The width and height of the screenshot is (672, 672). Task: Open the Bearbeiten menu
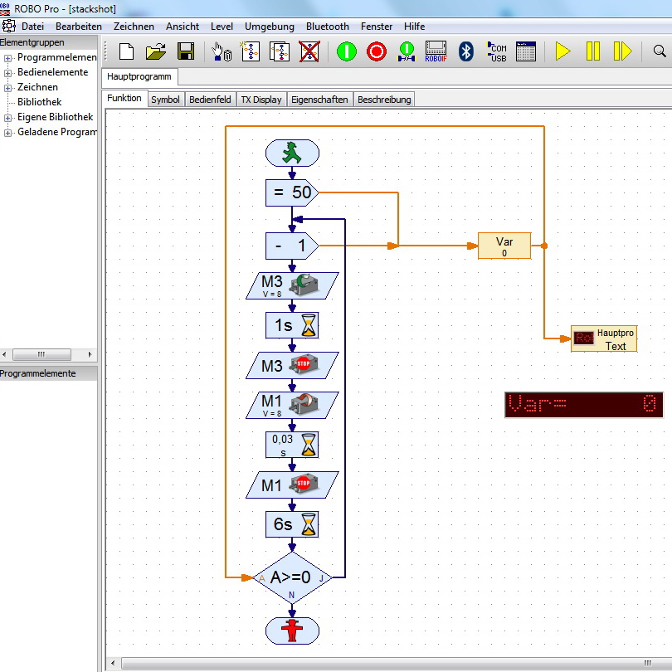[79, 27]
